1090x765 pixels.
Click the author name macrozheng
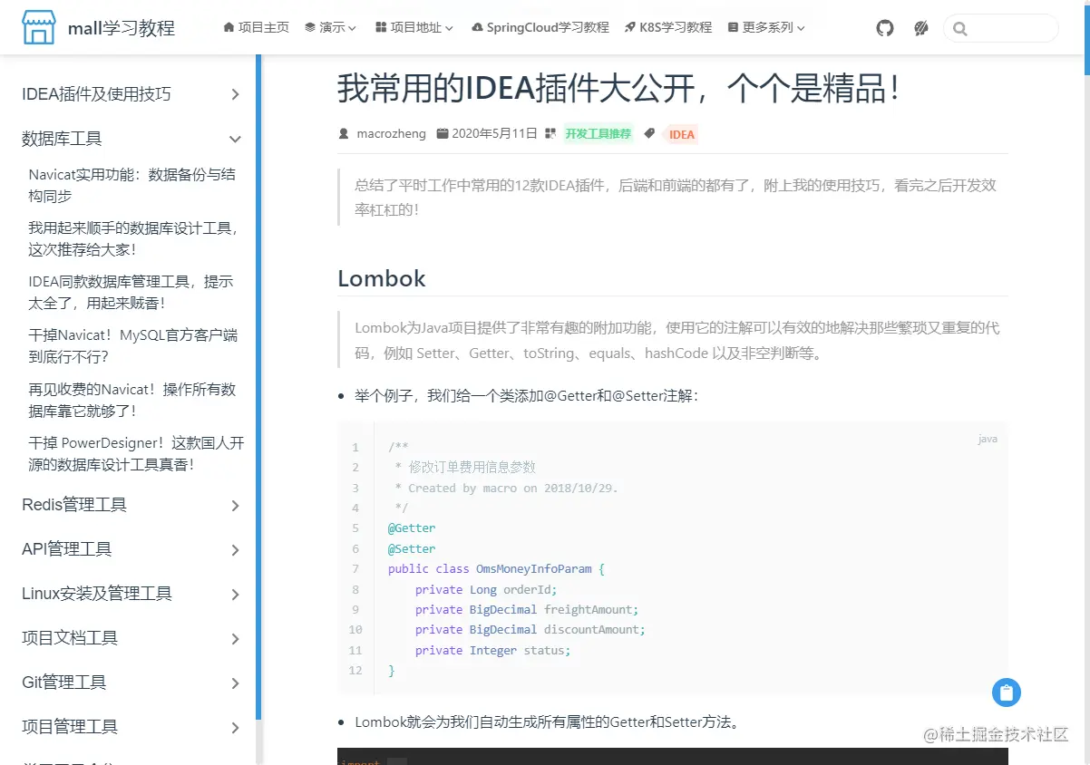click(391, 134)
